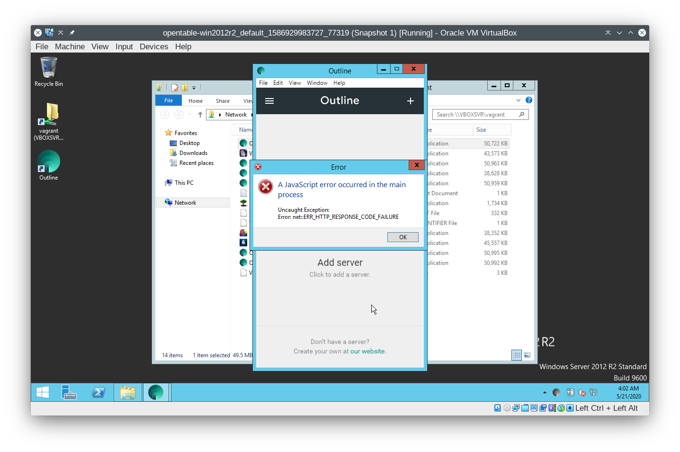Image resolution: width=680 pixels, height=452 pixels.
Task: Expand the search box dropdown arrow
Action: [518, 100]
